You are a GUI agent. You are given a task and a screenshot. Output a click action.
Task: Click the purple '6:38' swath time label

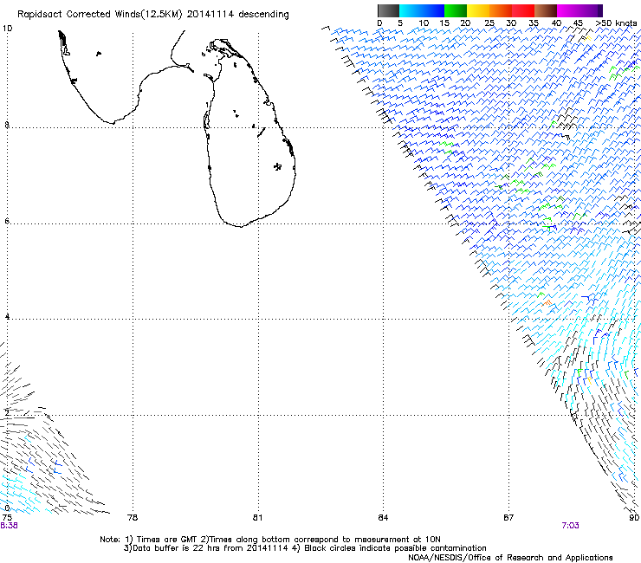click(x=9, y=526)
